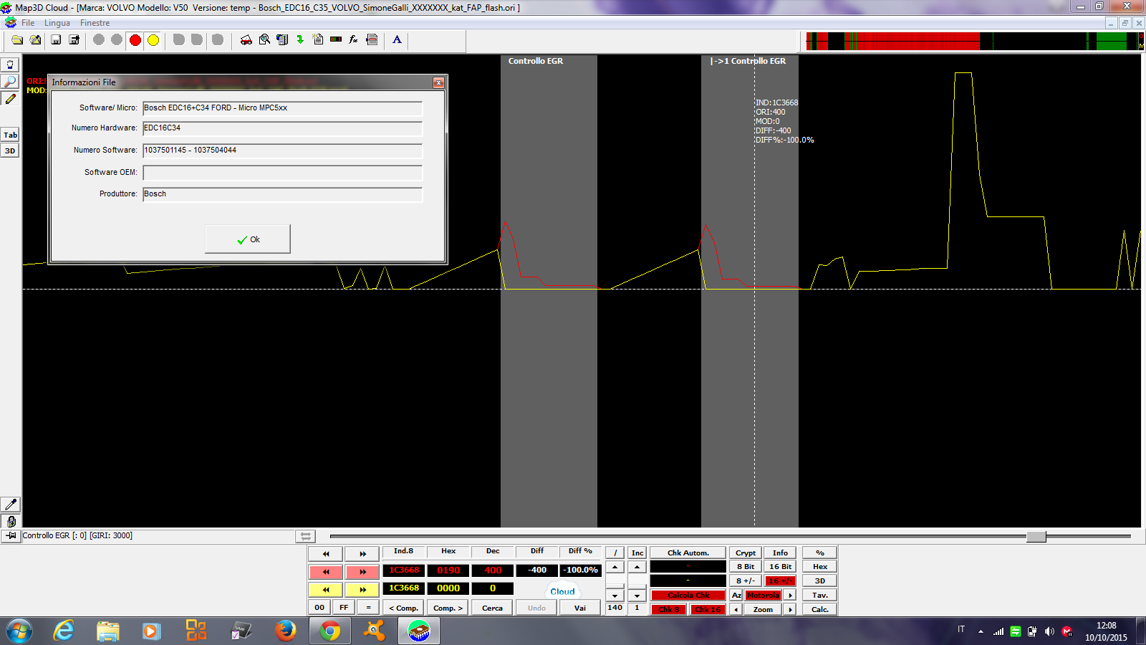
Task: Click the green down arrow toolbar icon
Action: [300, 40]
